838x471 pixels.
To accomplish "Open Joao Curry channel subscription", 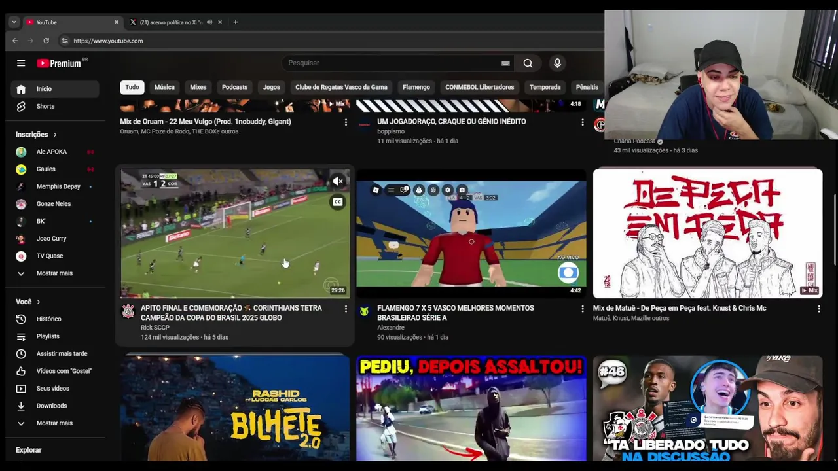I will point(55,238).
